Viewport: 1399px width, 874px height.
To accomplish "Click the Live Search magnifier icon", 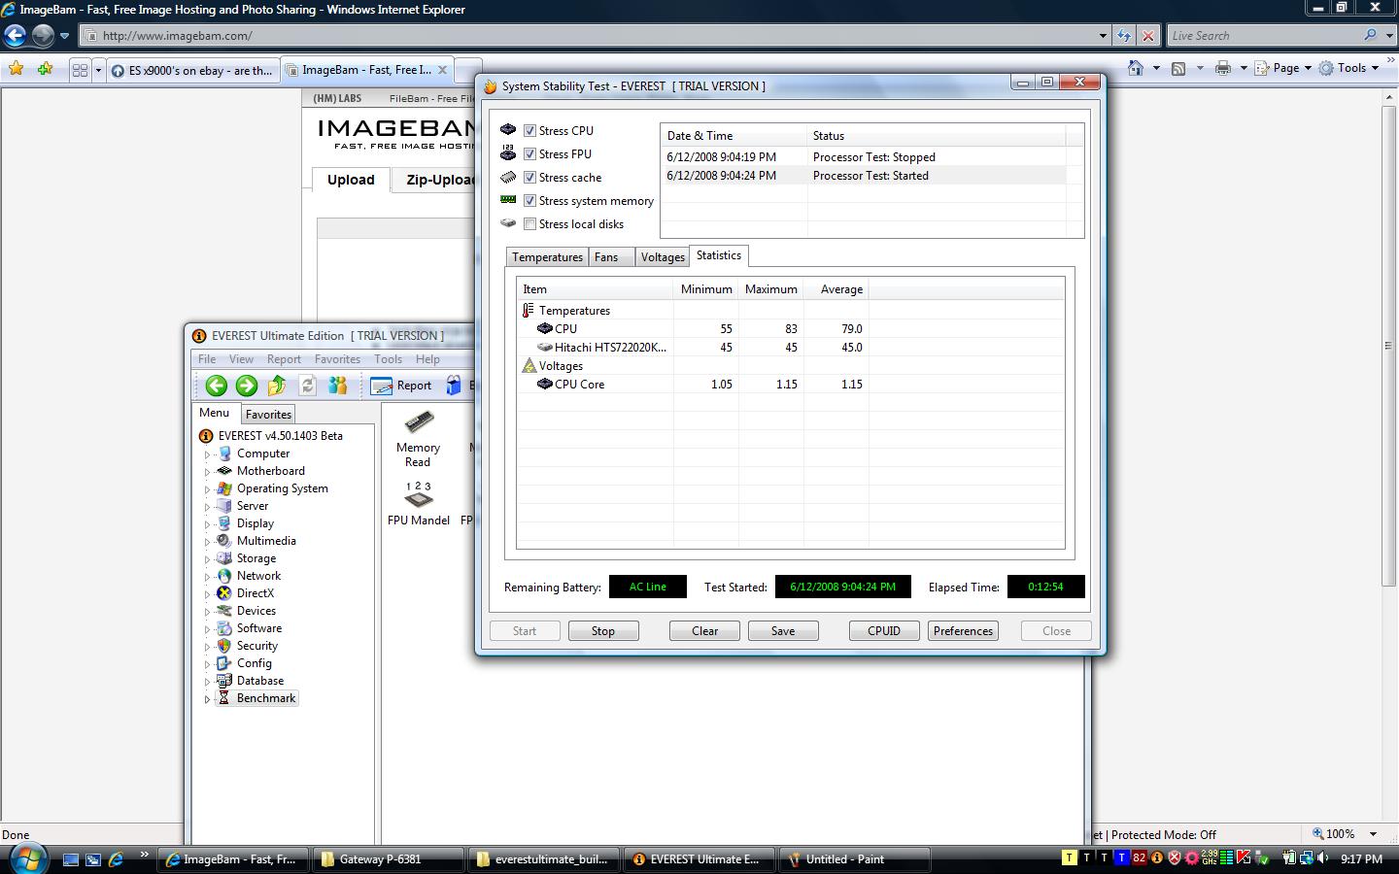I will [x=1370, y=35].
